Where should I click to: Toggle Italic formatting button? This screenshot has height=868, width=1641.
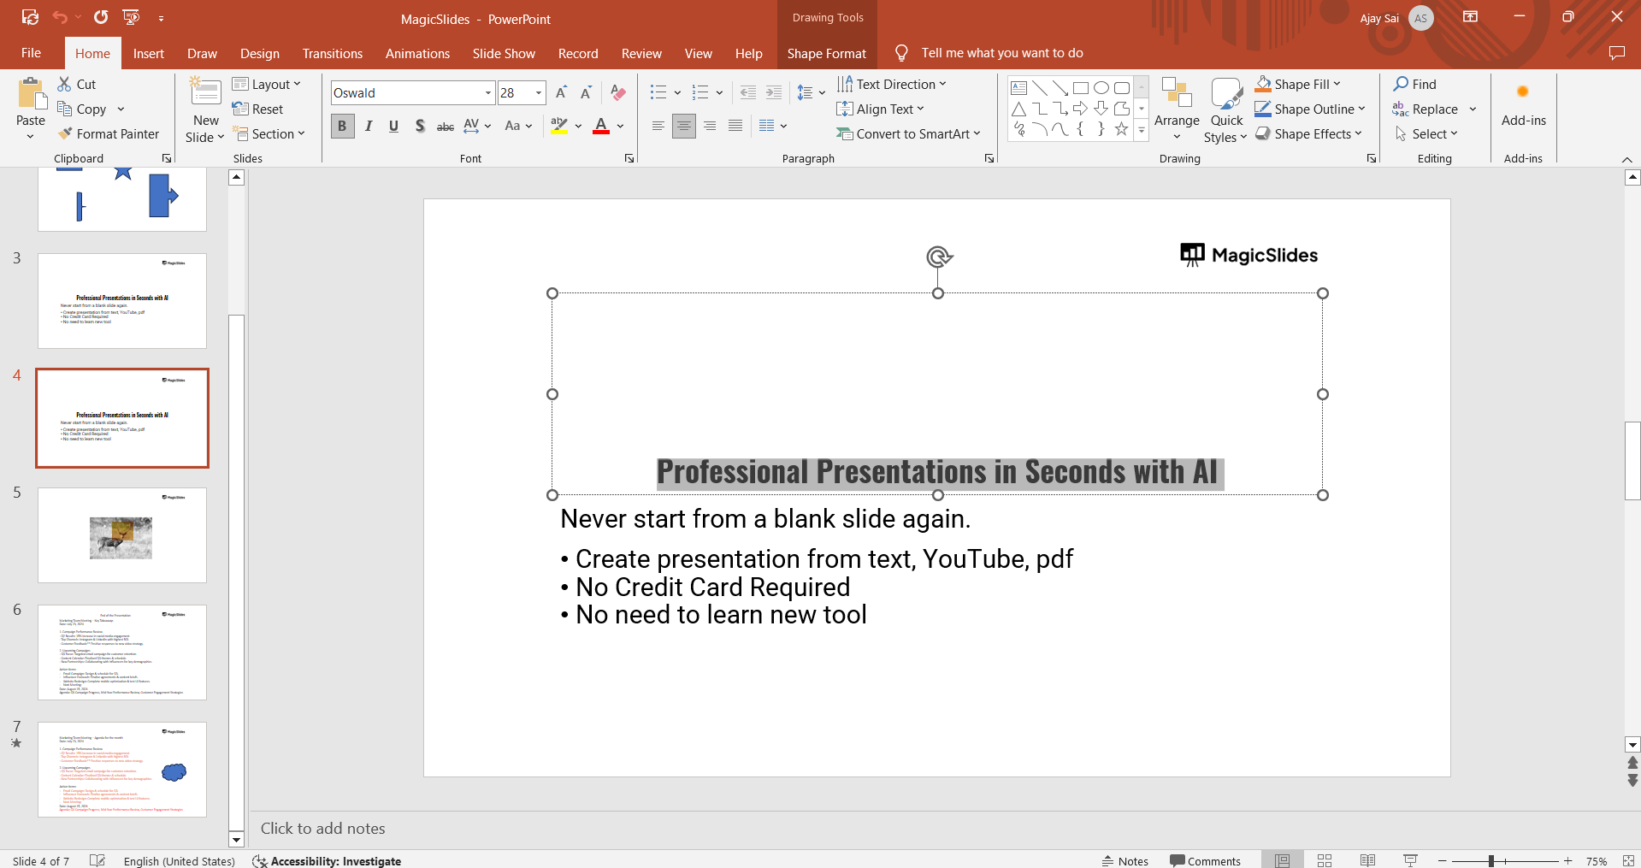point(369,127)
